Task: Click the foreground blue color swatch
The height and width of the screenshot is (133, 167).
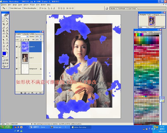Action: [x=4, y=53]
